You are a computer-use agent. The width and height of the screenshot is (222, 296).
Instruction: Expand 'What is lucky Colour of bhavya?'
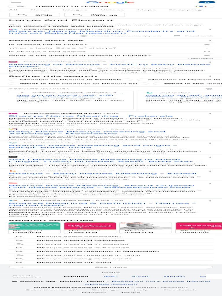111,48
